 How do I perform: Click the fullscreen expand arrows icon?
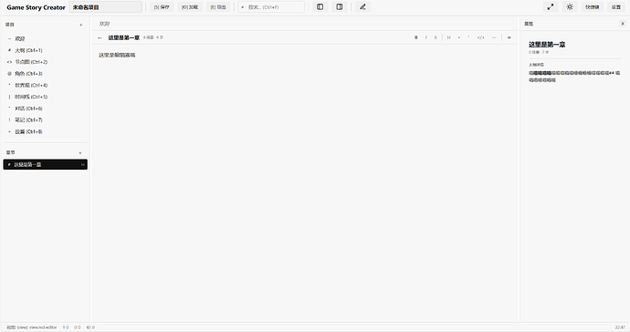click(551, 6)
